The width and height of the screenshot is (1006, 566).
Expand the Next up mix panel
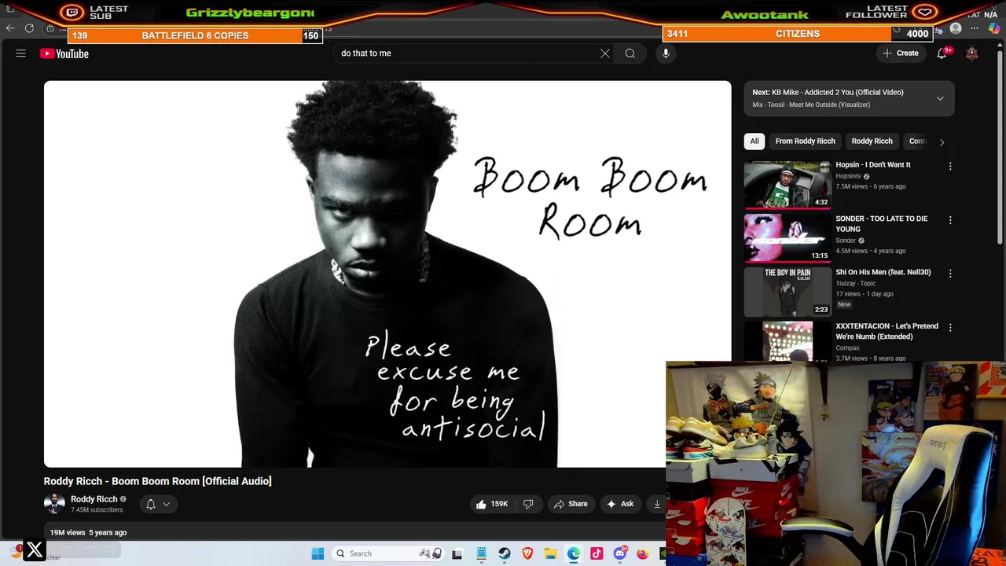(x=940, y=98)
